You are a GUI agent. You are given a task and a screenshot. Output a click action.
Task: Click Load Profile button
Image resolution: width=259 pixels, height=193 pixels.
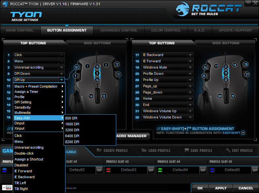tap(156, 151)
